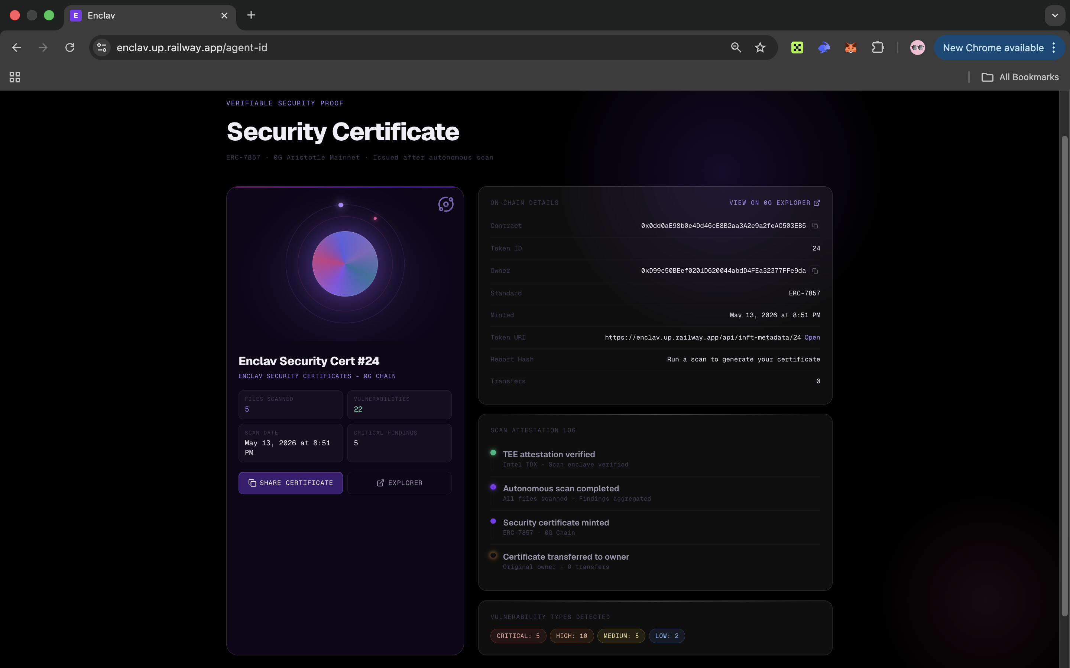The width and height of the screenshot is (1070, 668).
Task: Click the Scan Date stat box
Action: coord(291,443)
